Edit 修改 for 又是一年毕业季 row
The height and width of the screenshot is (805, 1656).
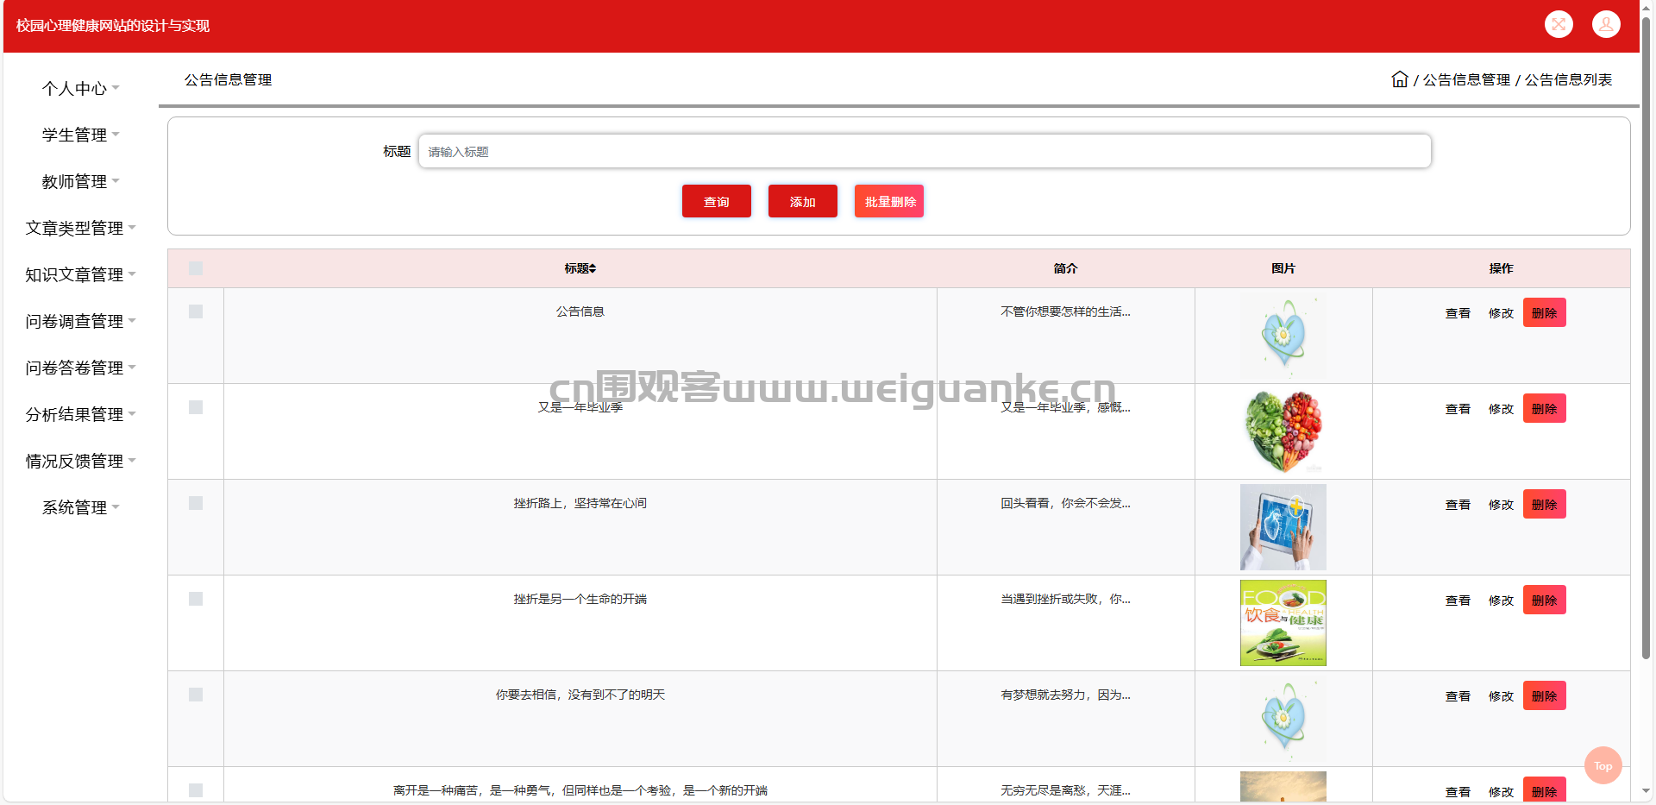[1501, 409]
